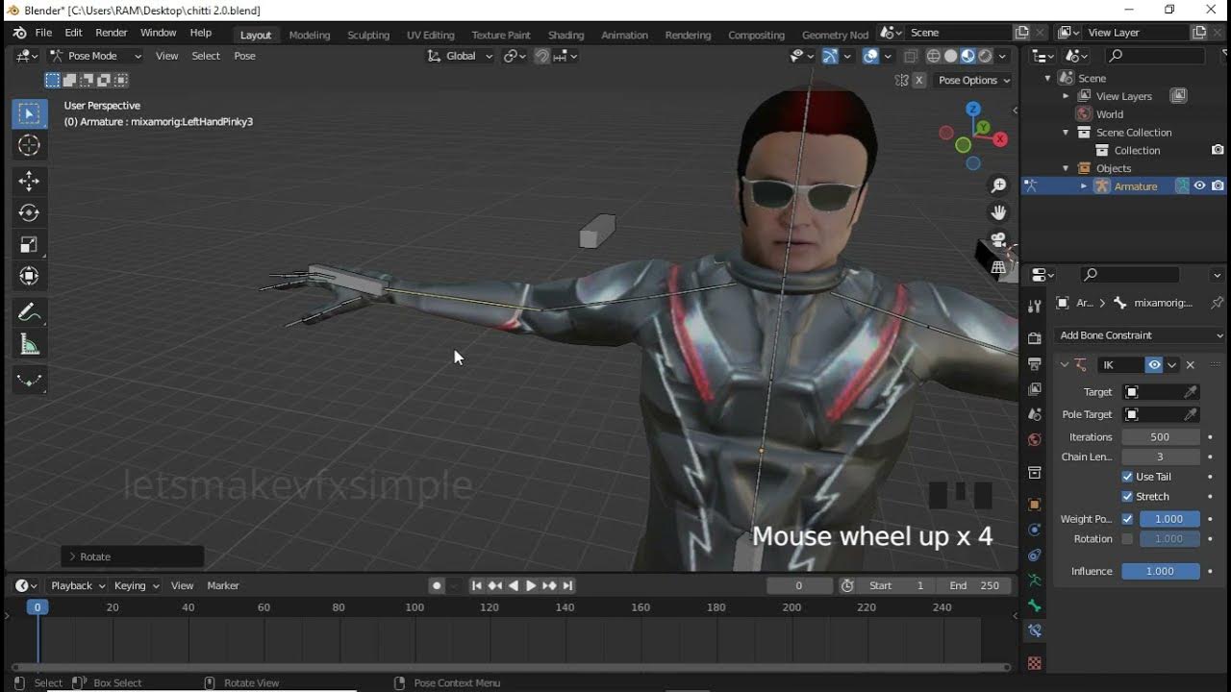Click the Weight Position slider value
The image size is (1231, 692).
[x=1169, y=519]
